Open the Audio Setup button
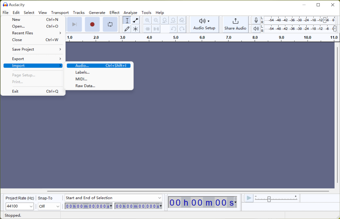The image size is (340, 219). point(204,24)
